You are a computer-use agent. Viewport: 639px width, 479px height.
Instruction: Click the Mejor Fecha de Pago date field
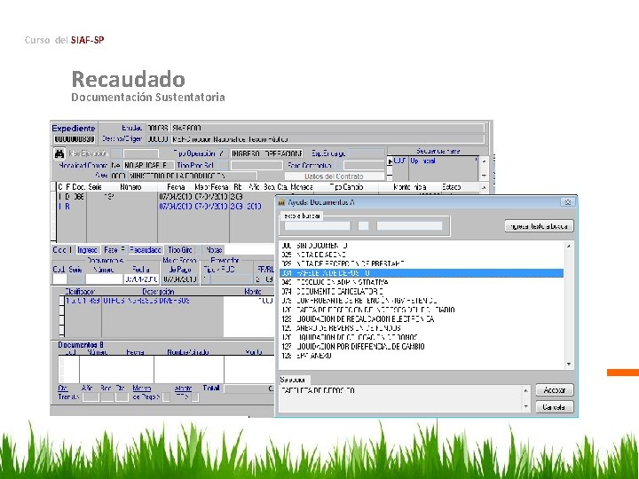coord(179,279)
